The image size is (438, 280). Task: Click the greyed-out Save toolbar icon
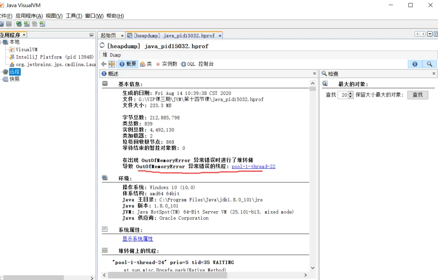click(9, 24)
